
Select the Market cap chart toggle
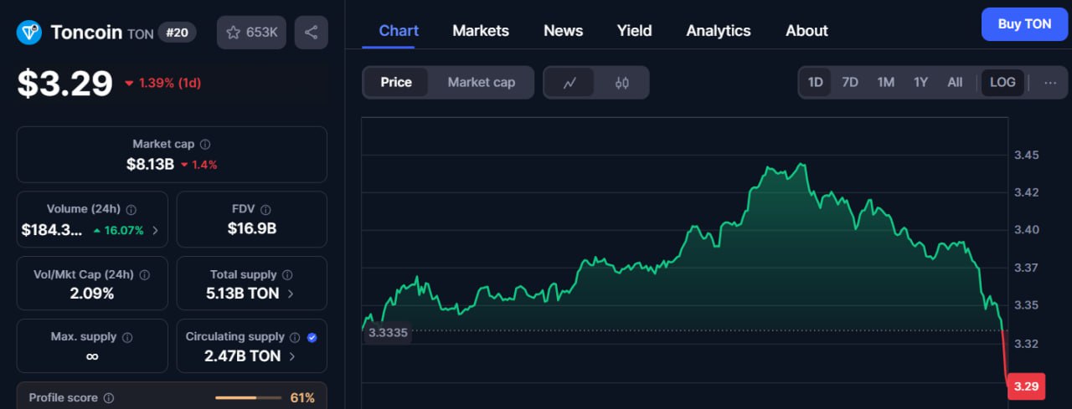(x=482, y=82)
